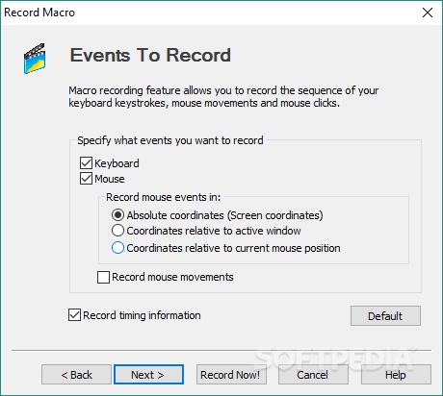443x396 pixels.
Task: Uncheck the Mouse checkbox
Action: [x=86, y=179]
